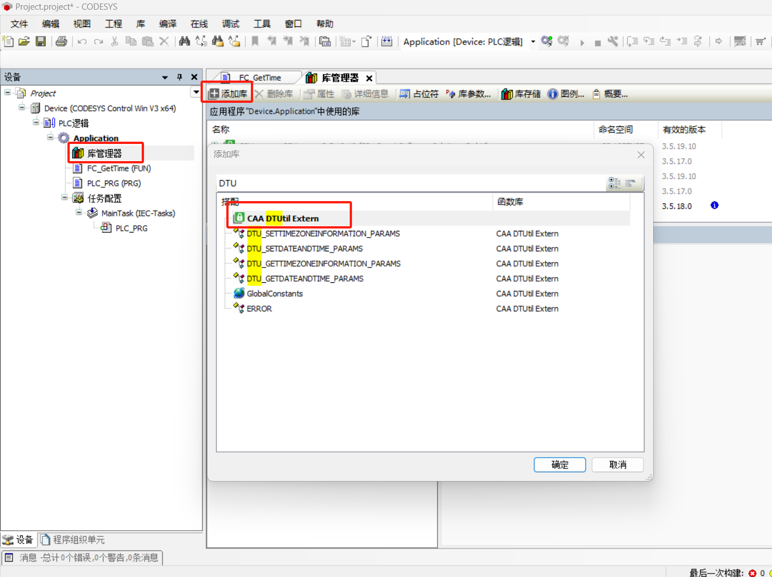Viewport: 772px width, 577px height.
Task: Click the DTU search input field
Action: click(x=410, y=183)
